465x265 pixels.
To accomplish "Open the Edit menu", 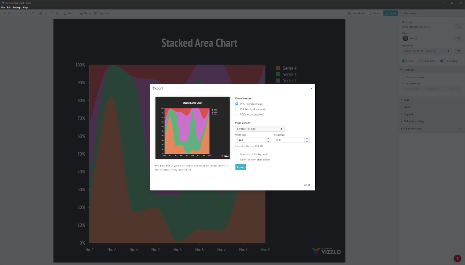I will pos(9,7).
